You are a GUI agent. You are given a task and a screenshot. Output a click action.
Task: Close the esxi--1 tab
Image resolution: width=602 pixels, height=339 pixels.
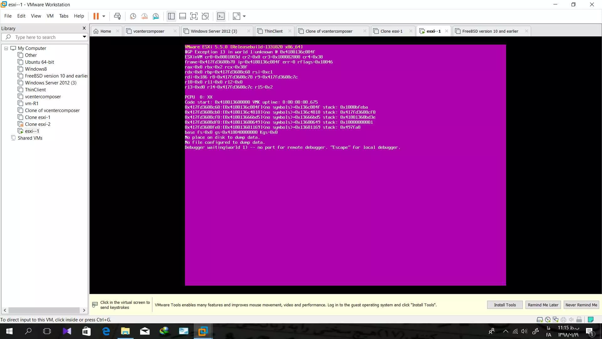pos(446,31)
